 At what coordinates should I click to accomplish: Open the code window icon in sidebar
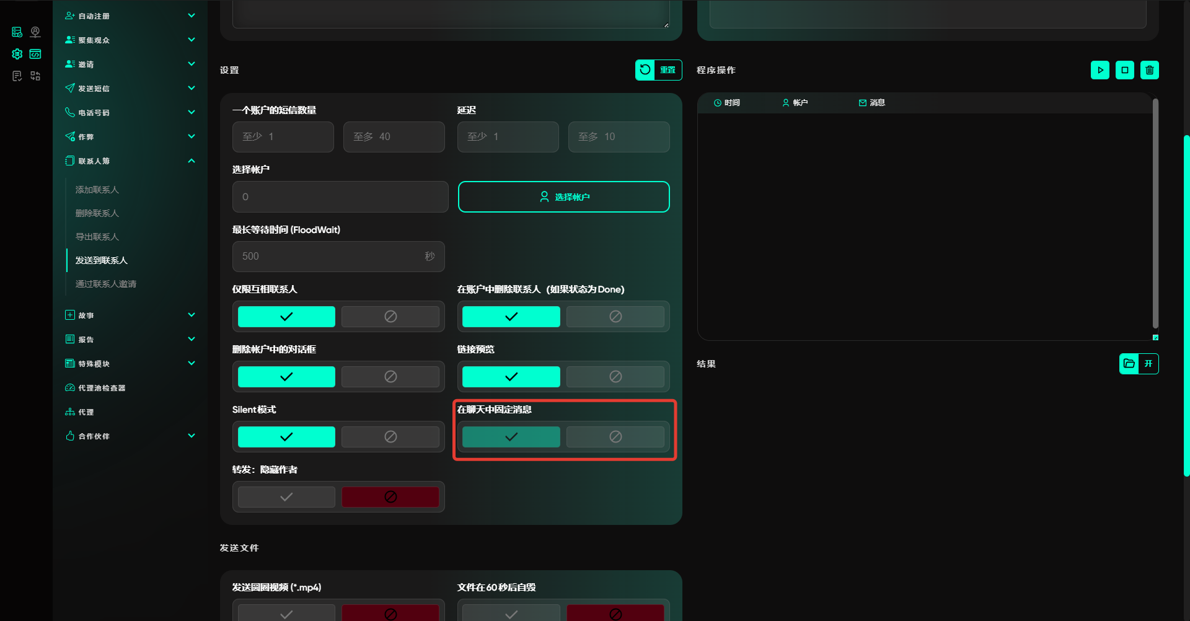point(35,55)
